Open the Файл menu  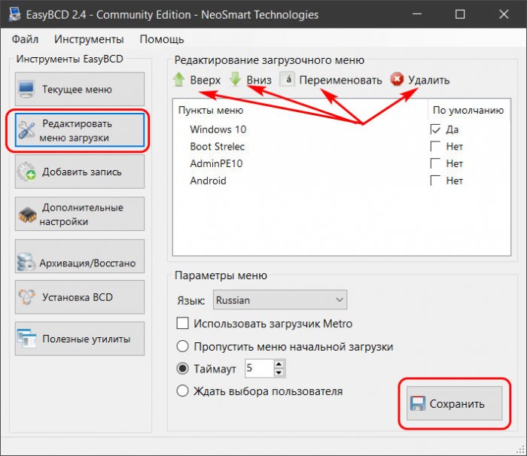point(25,39)
